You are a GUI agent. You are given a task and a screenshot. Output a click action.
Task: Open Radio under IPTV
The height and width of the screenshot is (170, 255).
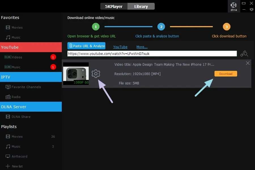point(16,97)
